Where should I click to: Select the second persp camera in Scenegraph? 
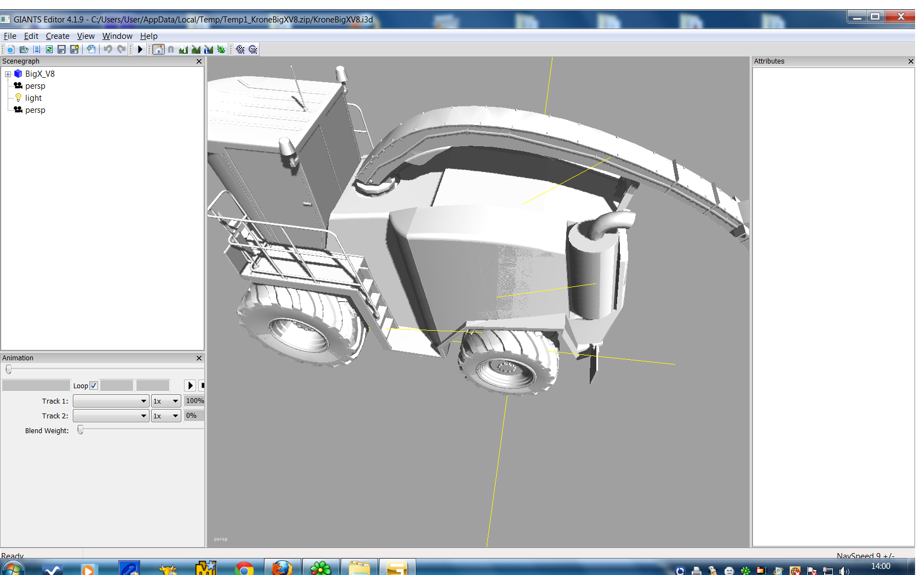(x=35, y=110)
